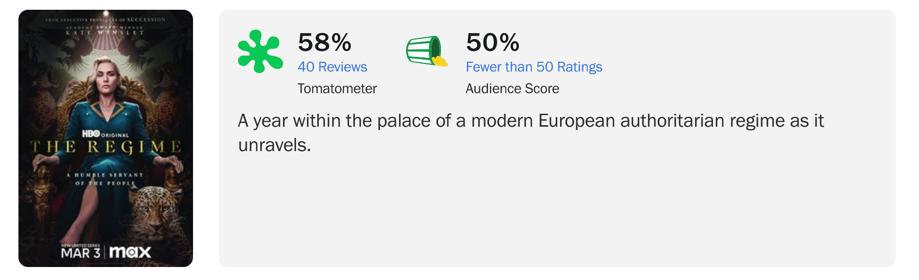
Task: Open the 40 Reviews link
Action: point(332,67)
